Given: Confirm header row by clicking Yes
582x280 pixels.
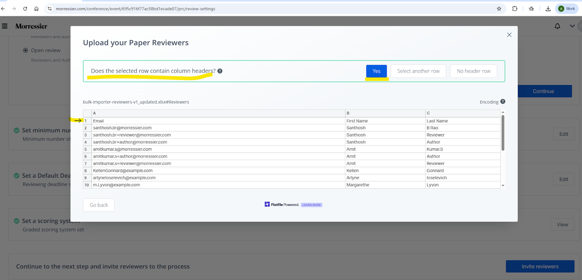Looking at the screenshot, I should [x=376, y=71].
